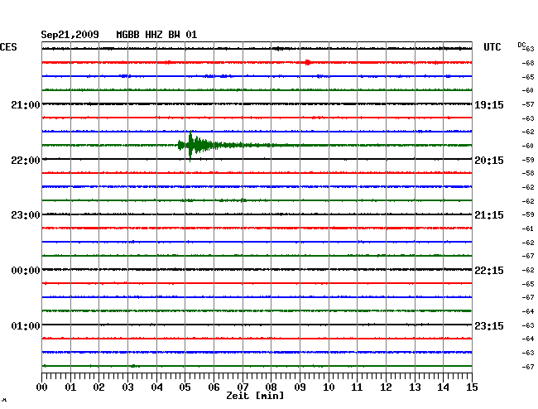
Task: Click the small red spike near minute 09
Action: pyautogui.click(x=308, y=62)
